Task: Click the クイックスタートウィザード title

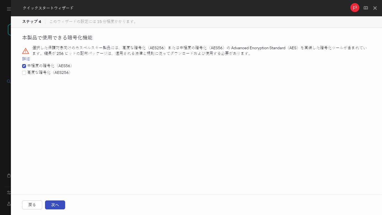Action: point(48,8)
